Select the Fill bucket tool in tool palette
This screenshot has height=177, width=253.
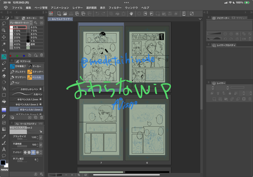(4, 102)
